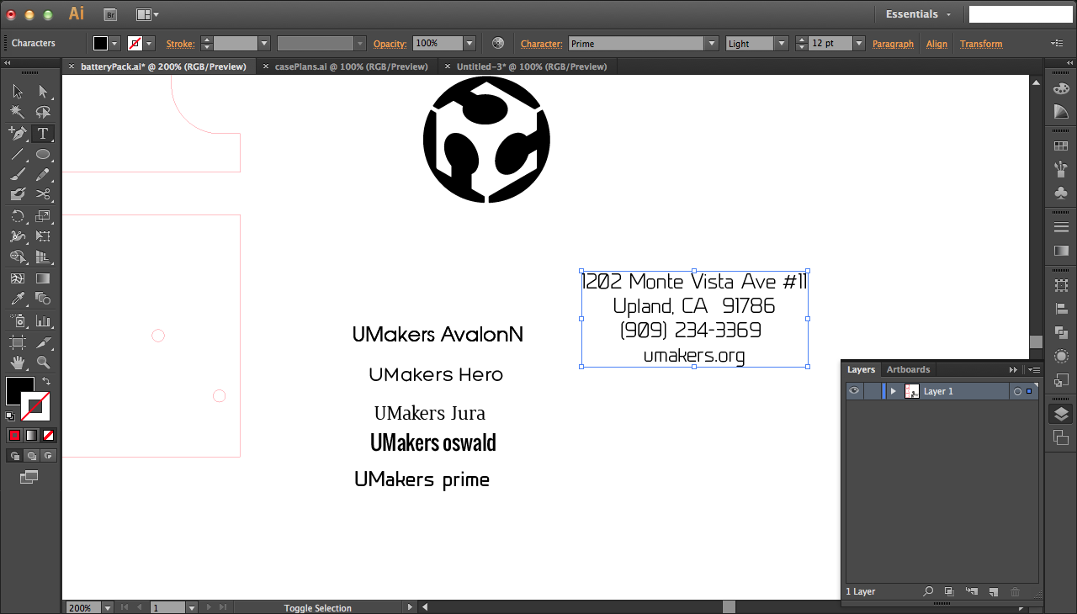Select the Zoom tool
The height and width of the screenshot is (614, 1077).
click(x=43, y=363)
